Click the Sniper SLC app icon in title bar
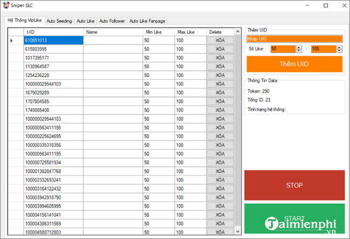Viewport: 350px width, 239px height. coord(6,5)
